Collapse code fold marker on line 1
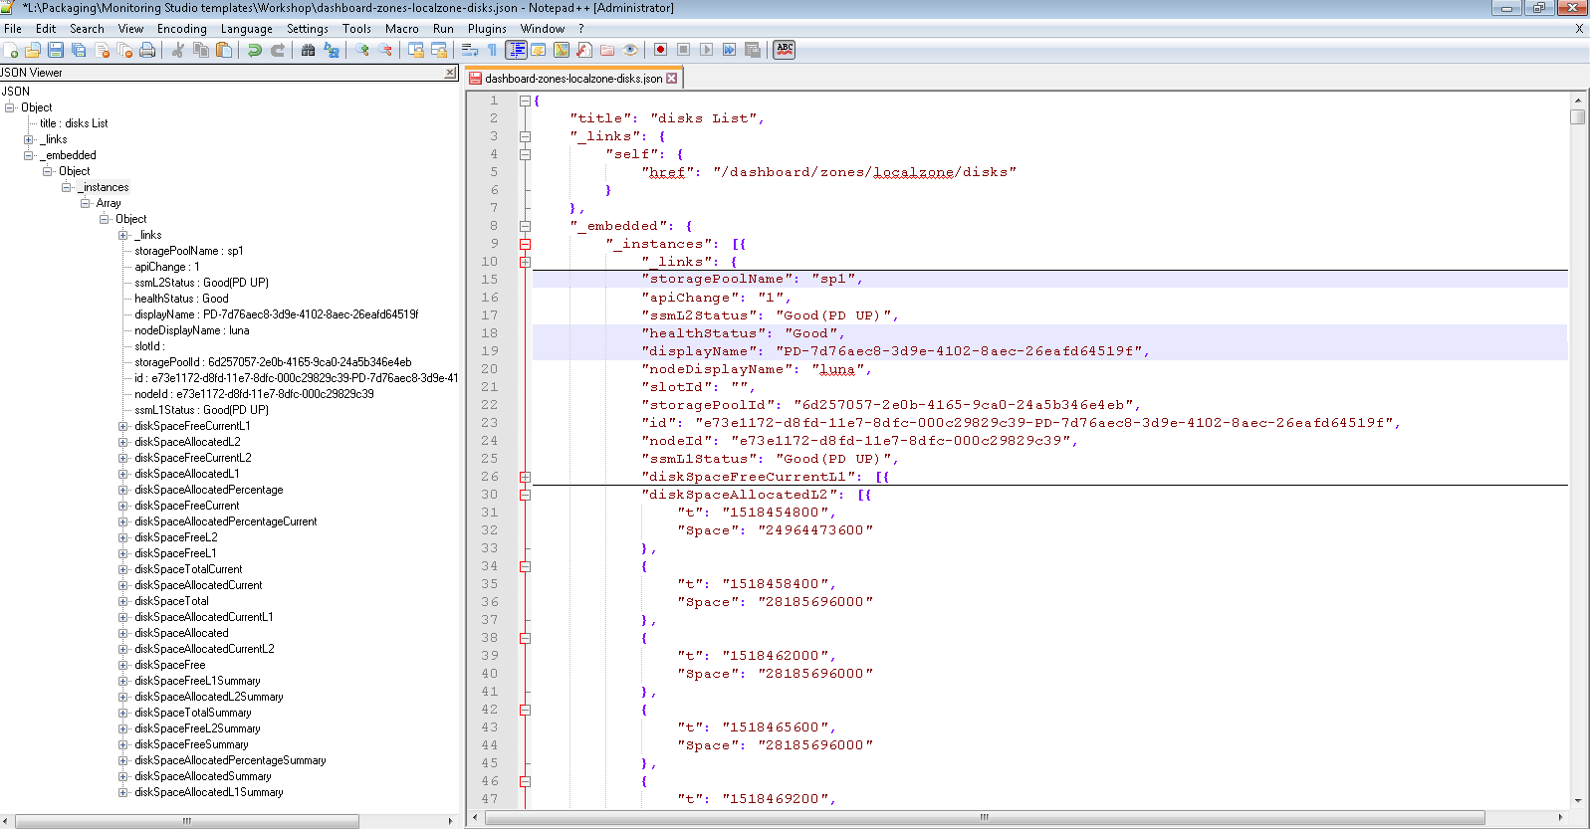This screenshot has height=829, width=1590. pyautogui.click(x=525, y=101)
